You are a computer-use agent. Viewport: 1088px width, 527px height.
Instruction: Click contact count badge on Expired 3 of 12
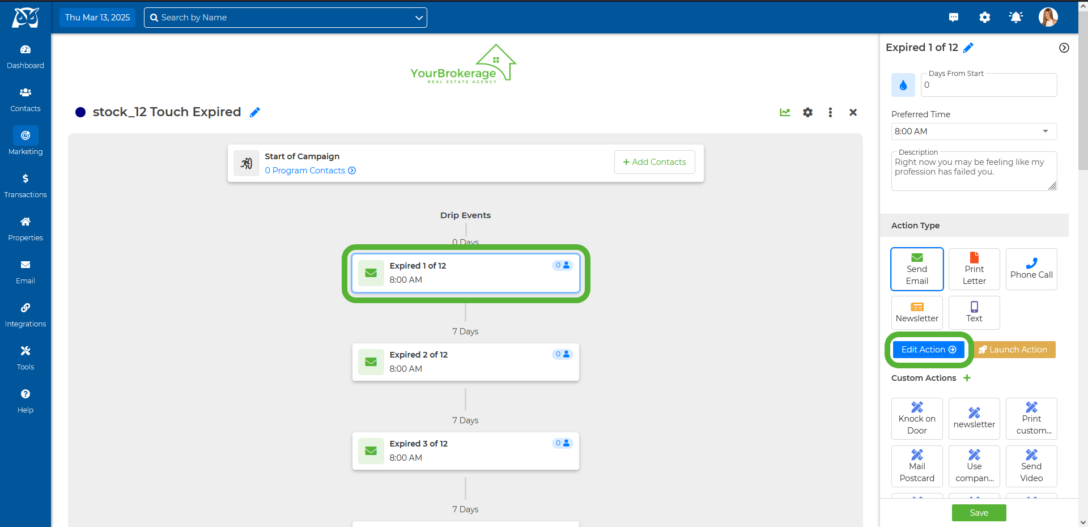pyautogui.click(x=562, y=443)
